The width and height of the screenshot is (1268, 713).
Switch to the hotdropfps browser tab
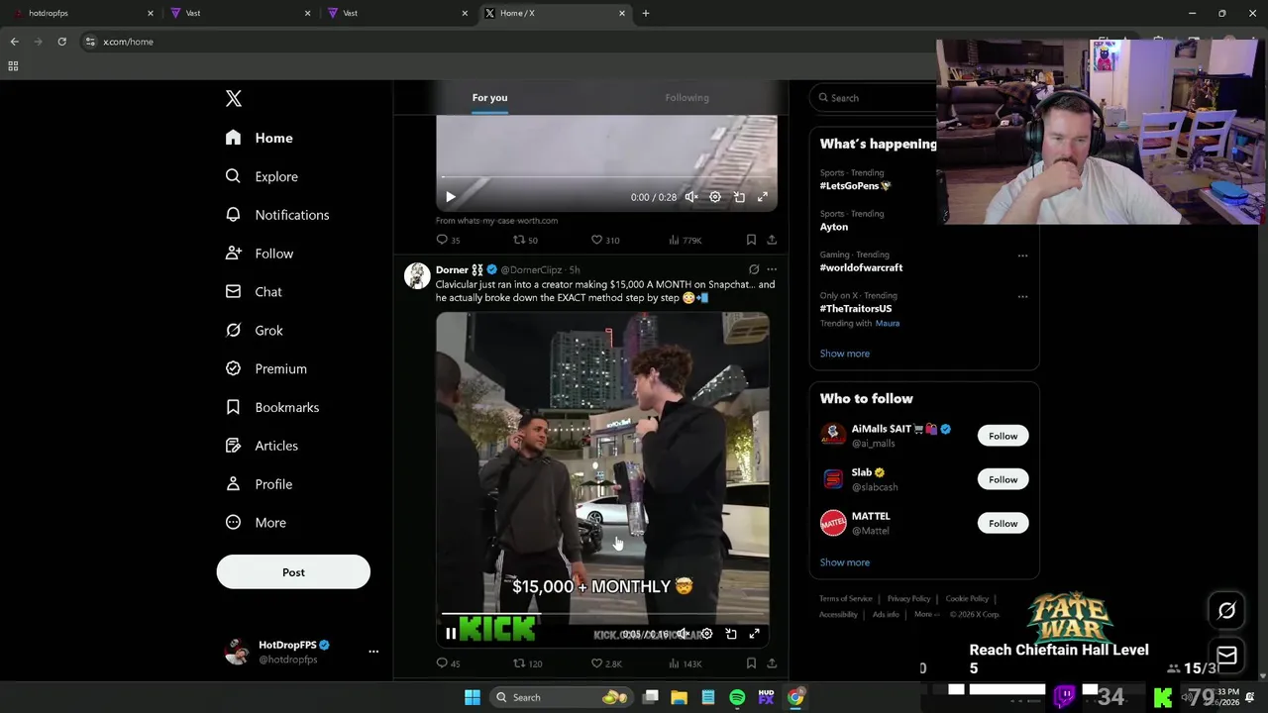83,13
